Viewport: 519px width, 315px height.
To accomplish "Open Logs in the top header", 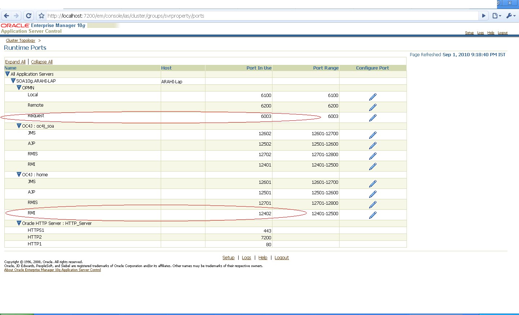I will click(480, 33).
